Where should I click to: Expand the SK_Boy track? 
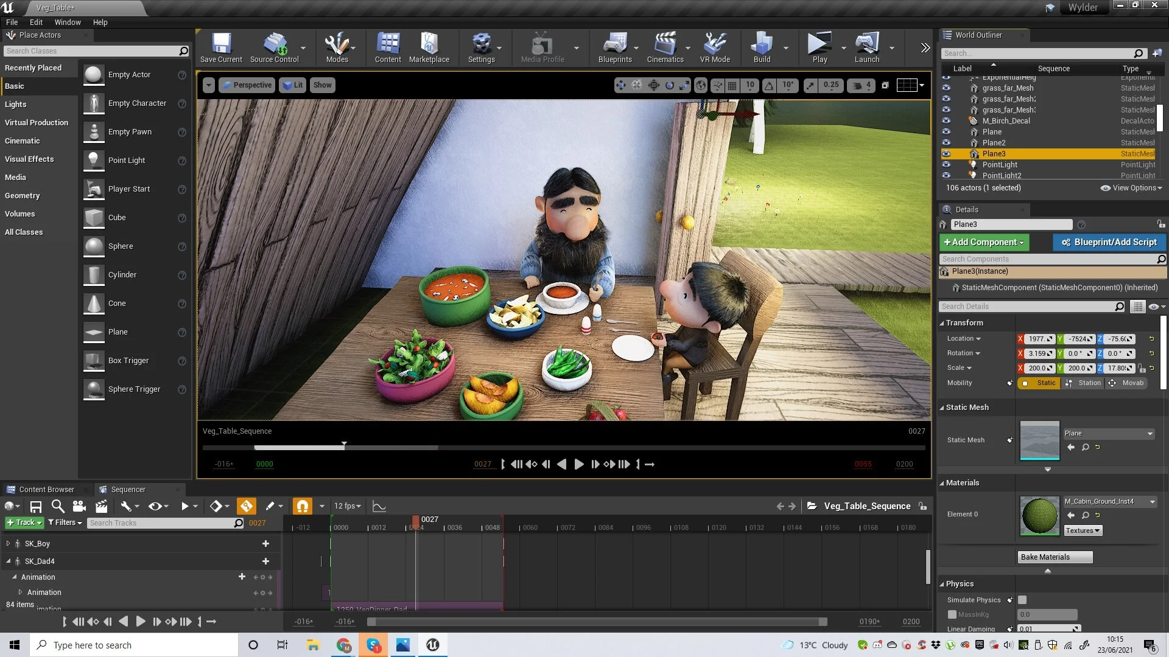click(8, 543)
